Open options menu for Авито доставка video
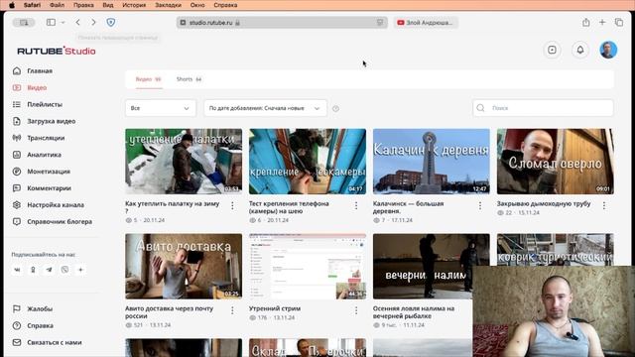The width and height of the screenshot is (635, 357). click(232, 310)
